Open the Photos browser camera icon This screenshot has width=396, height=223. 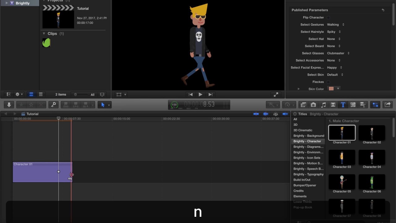pos(313,105)
